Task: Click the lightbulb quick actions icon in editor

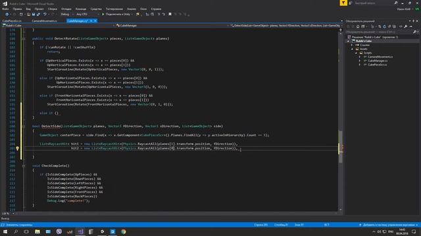Action: point(18,149)
